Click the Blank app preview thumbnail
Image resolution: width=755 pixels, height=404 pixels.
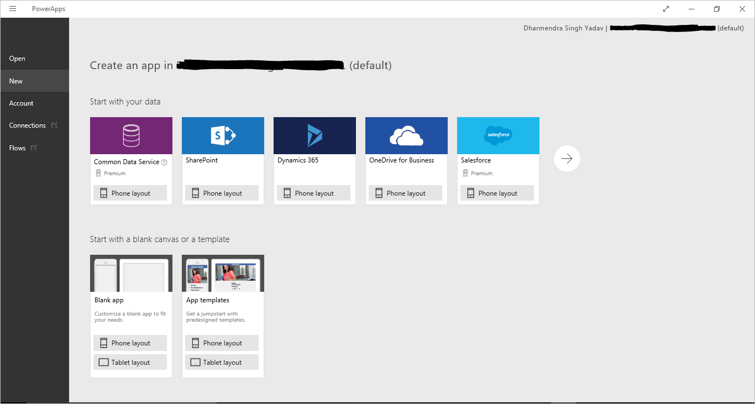click(131, 273)
